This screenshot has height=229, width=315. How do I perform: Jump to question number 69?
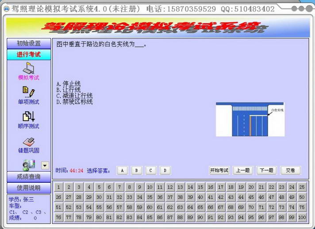point(241,207)
